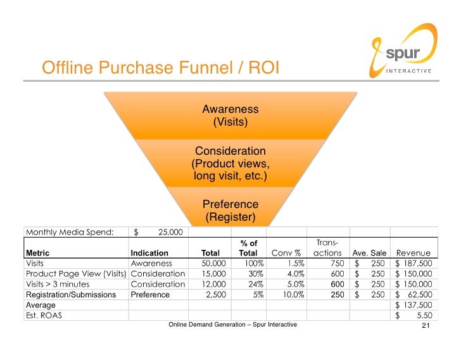Select the slide title Offline Purchase Funnel / ROI

click(160, 67)
